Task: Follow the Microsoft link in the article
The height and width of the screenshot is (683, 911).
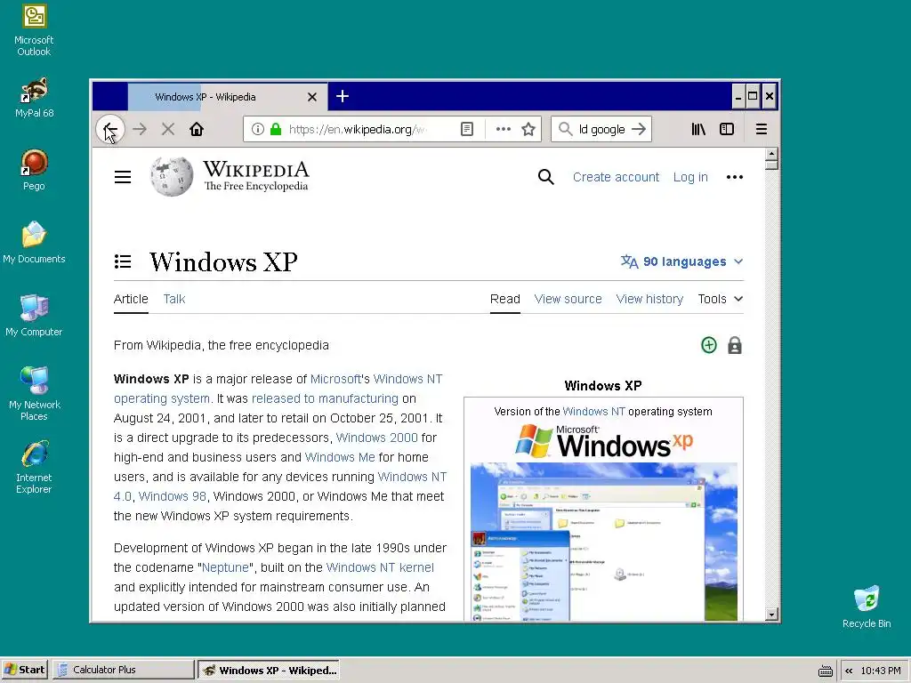Action: 335,379
